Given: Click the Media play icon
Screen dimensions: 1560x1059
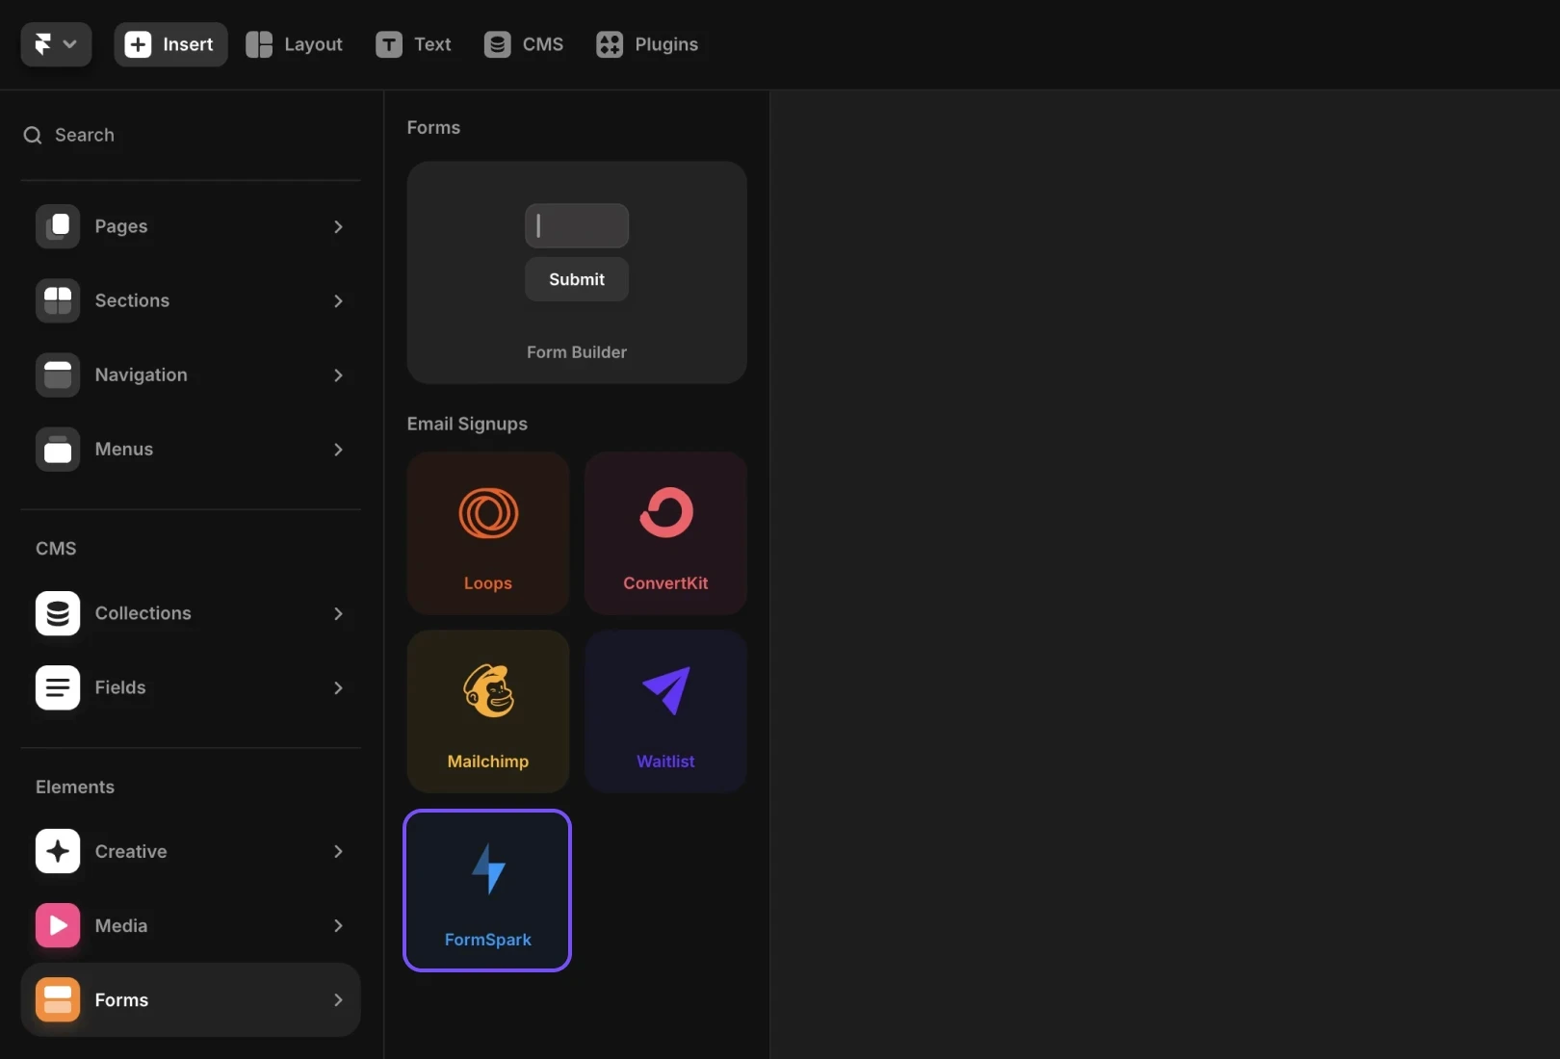Looking at the screenshot, I should 58,925.
